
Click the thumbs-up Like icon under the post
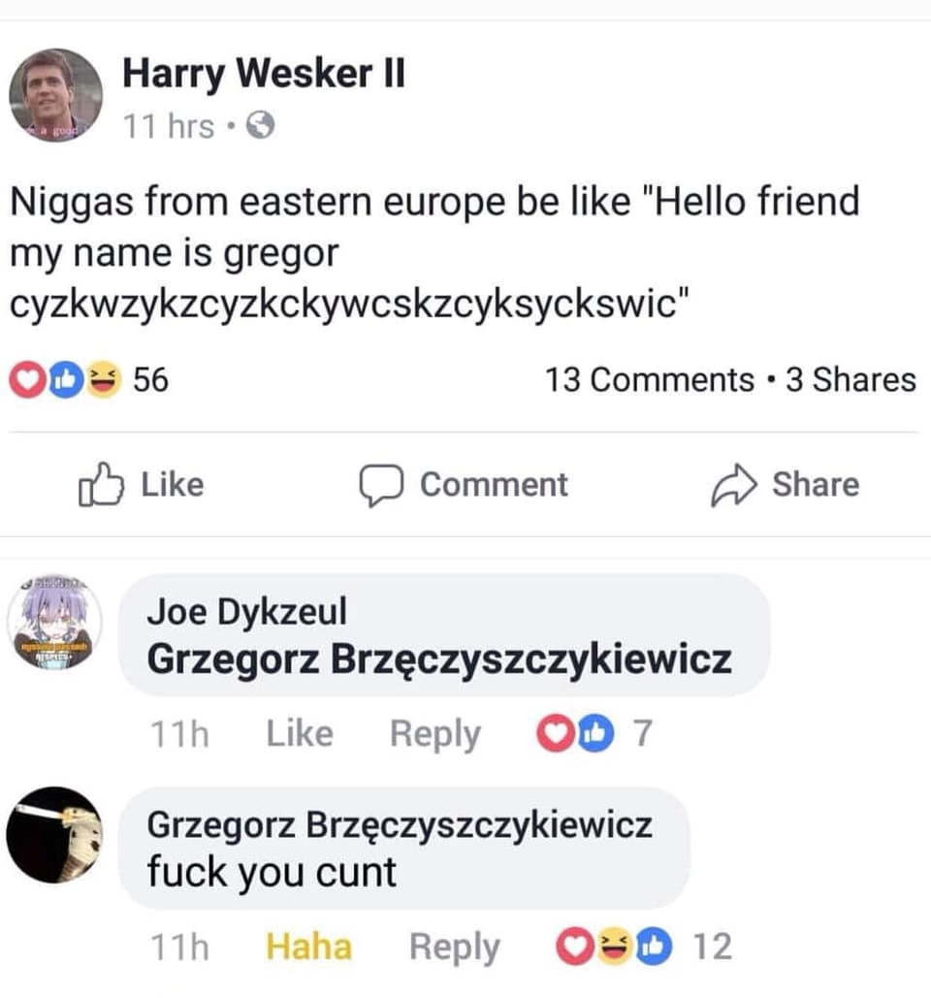pyautogui.click(x=101, y=484)
